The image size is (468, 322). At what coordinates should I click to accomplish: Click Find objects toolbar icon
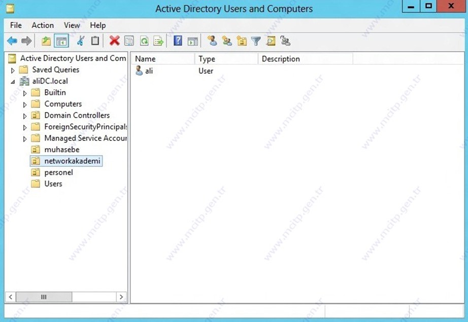coord(271,41)
